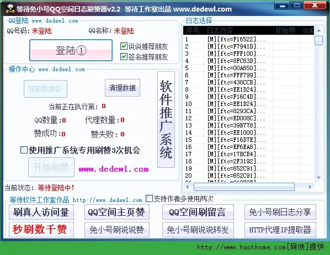Click the title bar skull app icon
Image resolution: width=330 pixels, height=255 pixels.
point(10,8)
